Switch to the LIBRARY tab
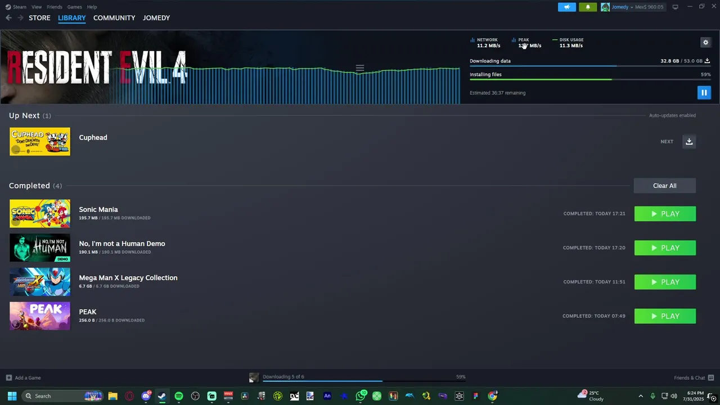720x405 pixels. (72, 18)
